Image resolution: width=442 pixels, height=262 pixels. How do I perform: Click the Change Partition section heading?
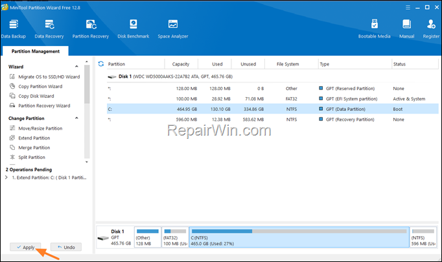(x=26, y=118)
